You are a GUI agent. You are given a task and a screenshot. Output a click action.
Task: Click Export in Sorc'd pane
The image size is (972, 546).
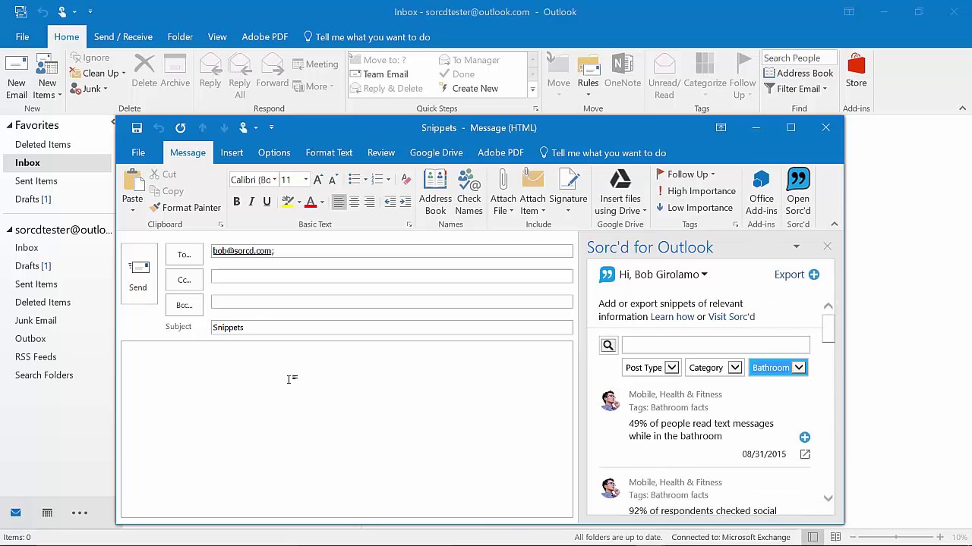point(797,275)
